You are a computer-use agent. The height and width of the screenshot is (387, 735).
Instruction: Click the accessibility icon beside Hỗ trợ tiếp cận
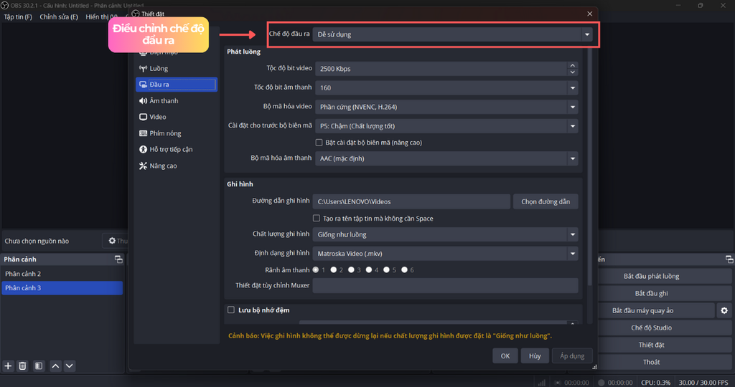click(x=143, y=149)
